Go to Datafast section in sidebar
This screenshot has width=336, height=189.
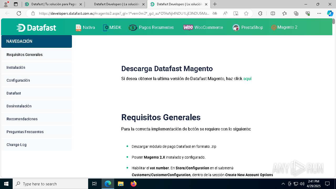point(36,93)
